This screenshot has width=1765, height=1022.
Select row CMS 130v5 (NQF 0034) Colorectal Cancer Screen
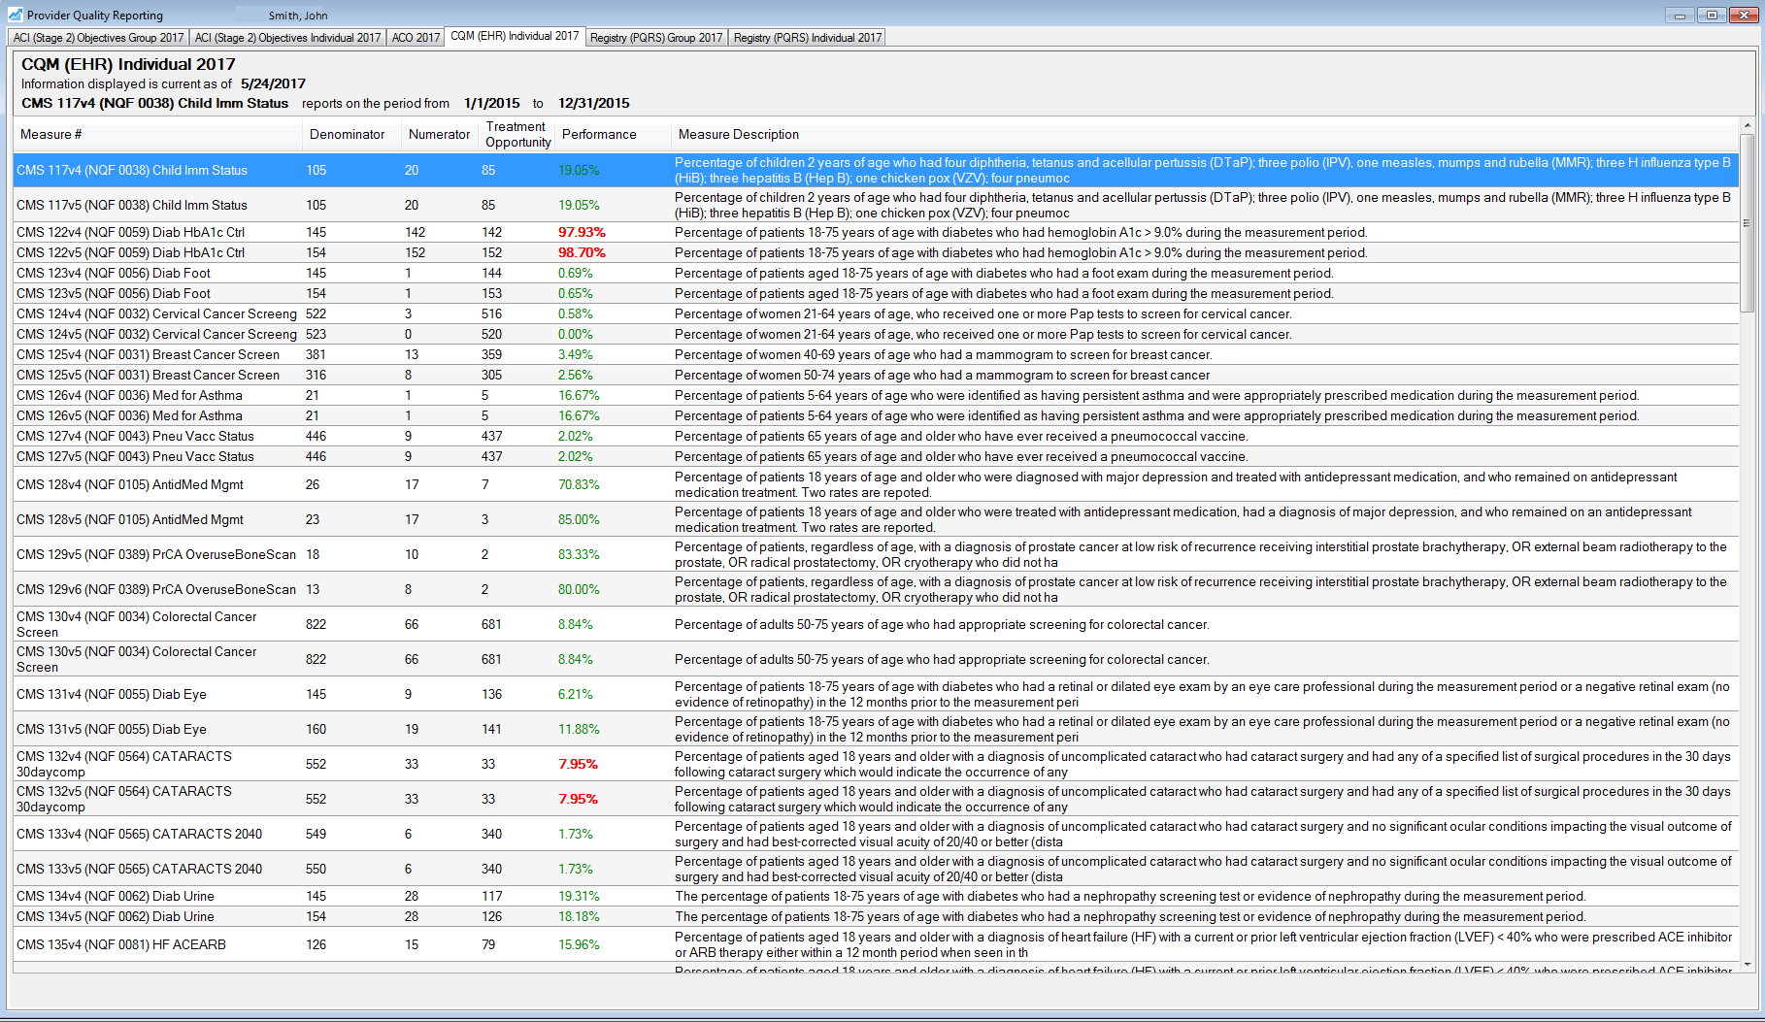coord(876,659)
